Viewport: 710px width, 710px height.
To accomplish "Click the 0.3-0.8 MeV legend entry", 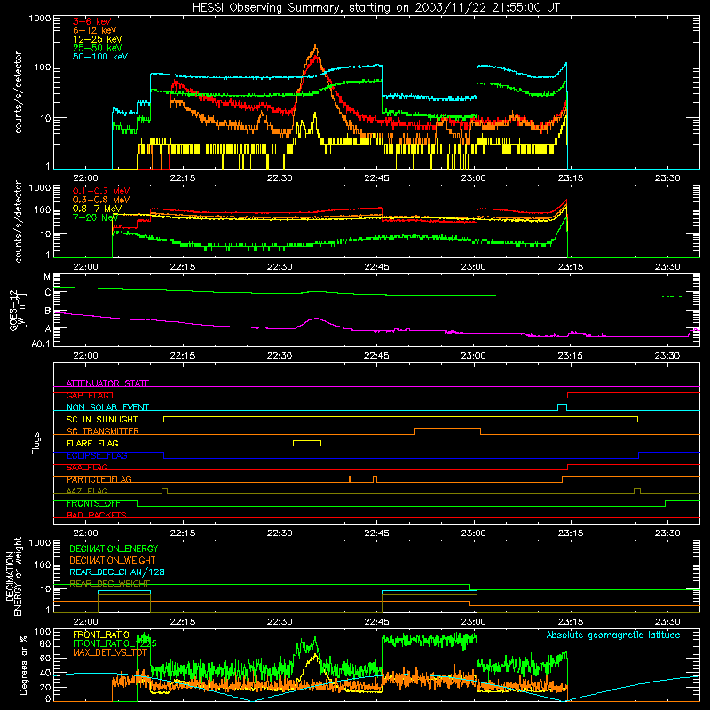I will point(101,200).
